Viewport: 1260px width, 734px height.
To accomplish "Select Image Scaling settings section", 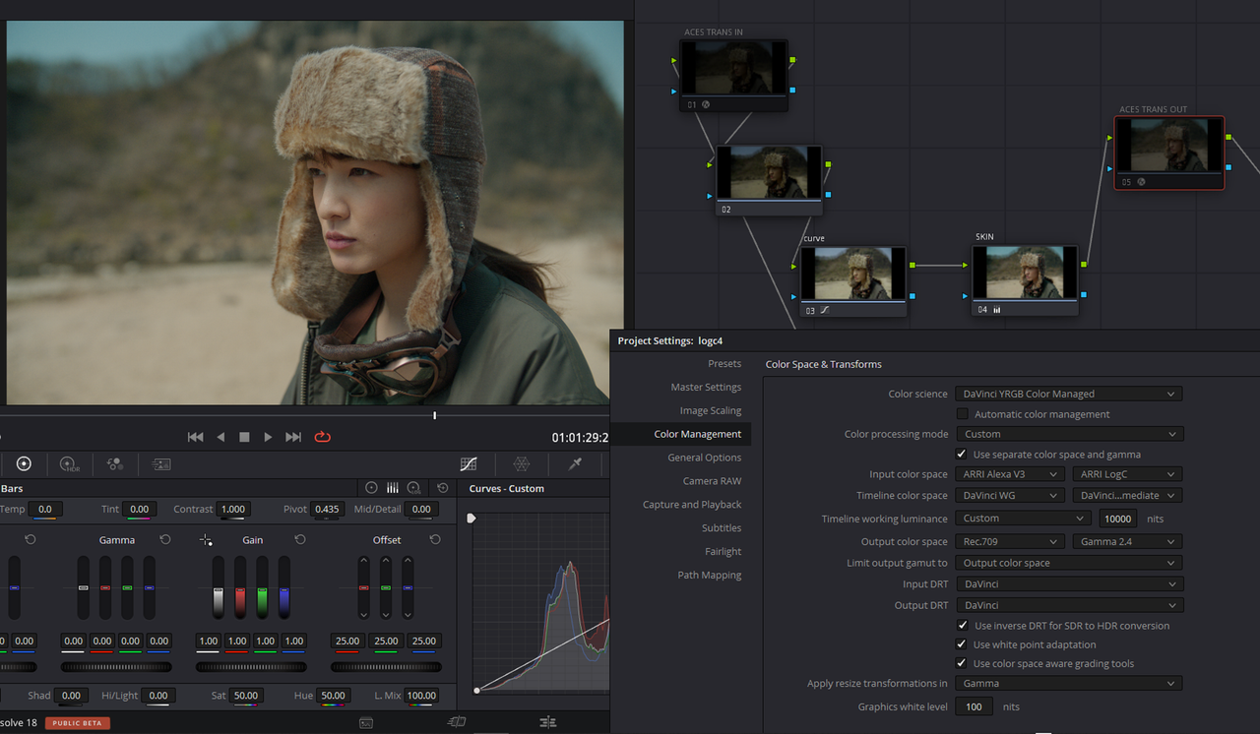I will coord(711,410).
